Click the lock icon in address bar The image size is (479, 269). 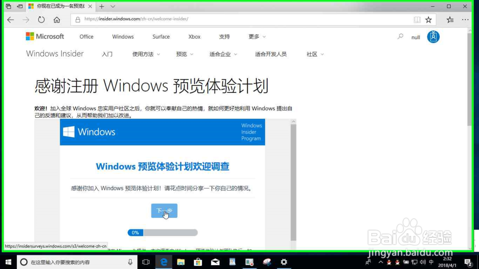78,20
